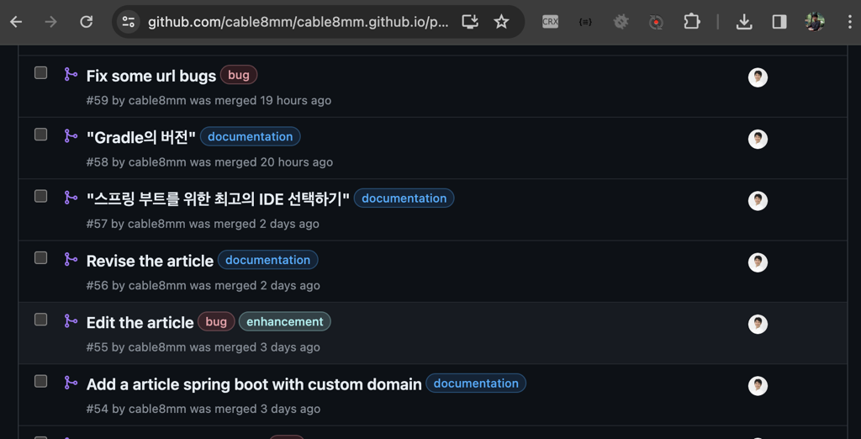This screenshot has width=861, height=439.
Task: Open the "Gradle의 버전" pull request
Action: pyautogui.click(x=140, y=138)
